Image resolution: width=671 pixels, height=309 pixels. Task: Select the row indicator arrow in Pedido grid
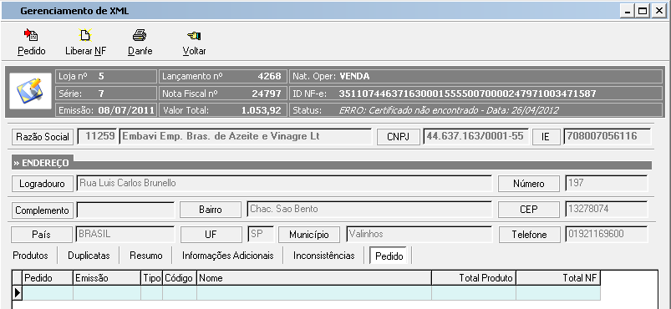[x=17, y=293]
